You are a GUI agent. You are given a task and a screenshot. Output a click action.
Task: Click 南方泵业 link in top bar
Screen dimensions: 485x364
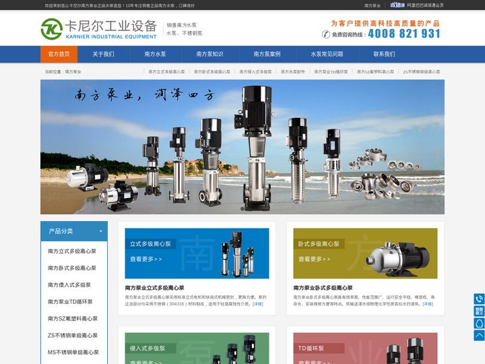pos(372,5)
